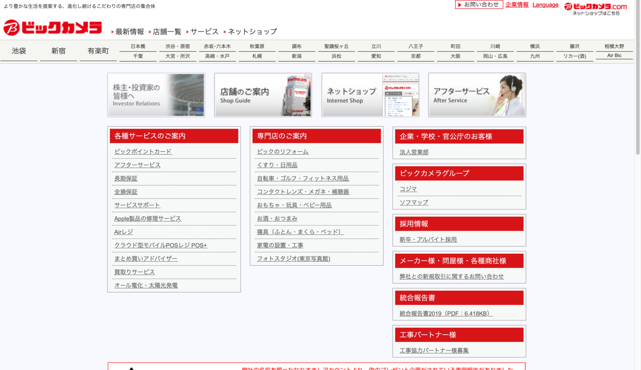The height and width of the screenshot is (370, 641).
Task: Open the Language link
Action: (545, 5)
